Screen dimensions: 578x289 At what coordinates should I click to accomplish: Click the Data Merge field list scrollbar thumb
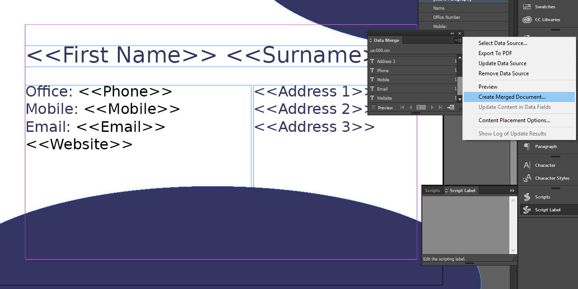[x=460, y=86]
